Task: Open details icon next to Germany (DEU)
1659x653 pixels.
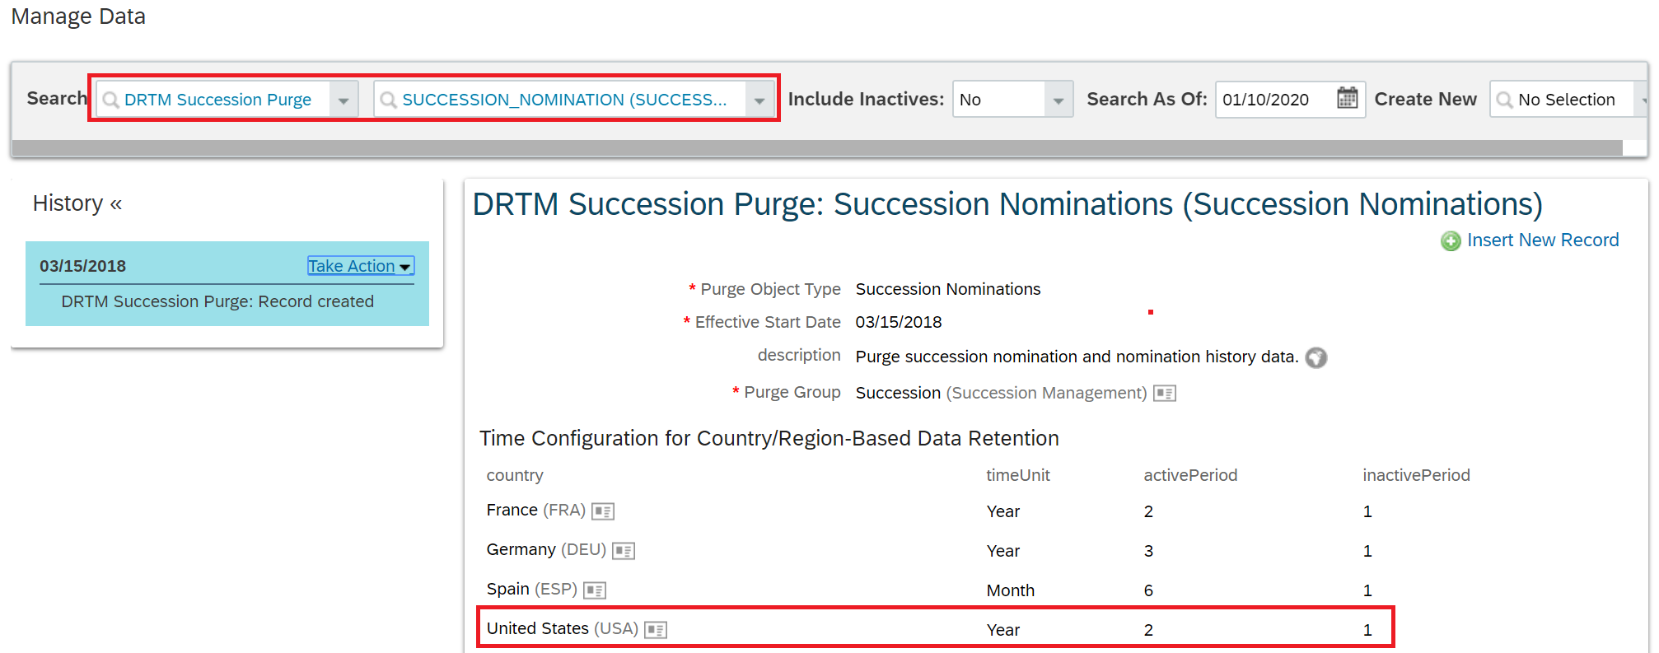Action: click(x=624, y=551)
